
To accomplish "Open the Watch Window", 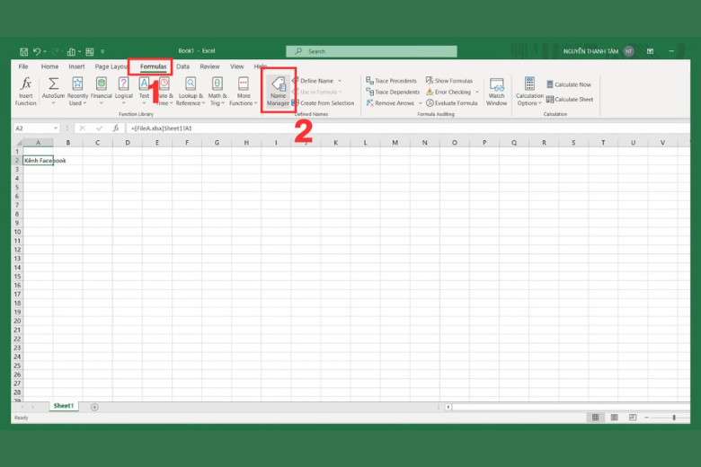I will pos(496,90).
